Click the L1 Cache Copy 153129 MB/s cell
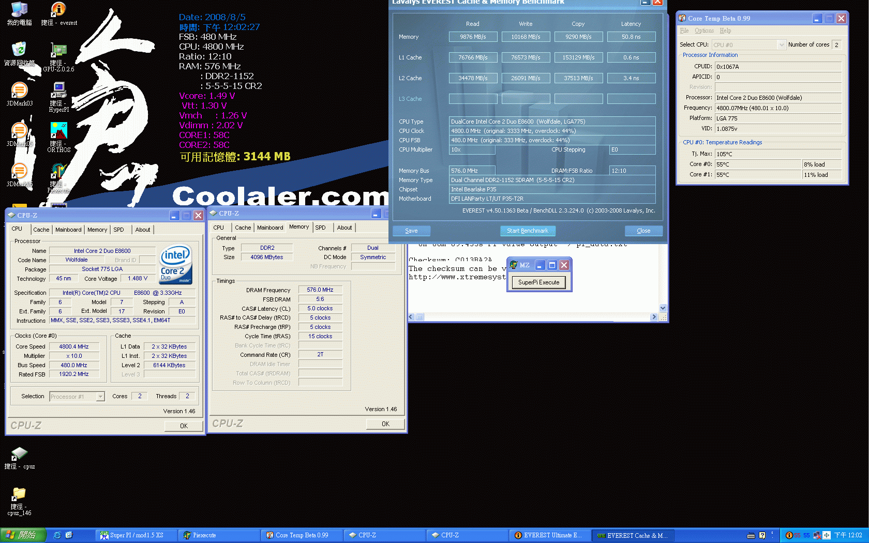The width and height of the screenshot is (869, 543). (x=578, y=57)
